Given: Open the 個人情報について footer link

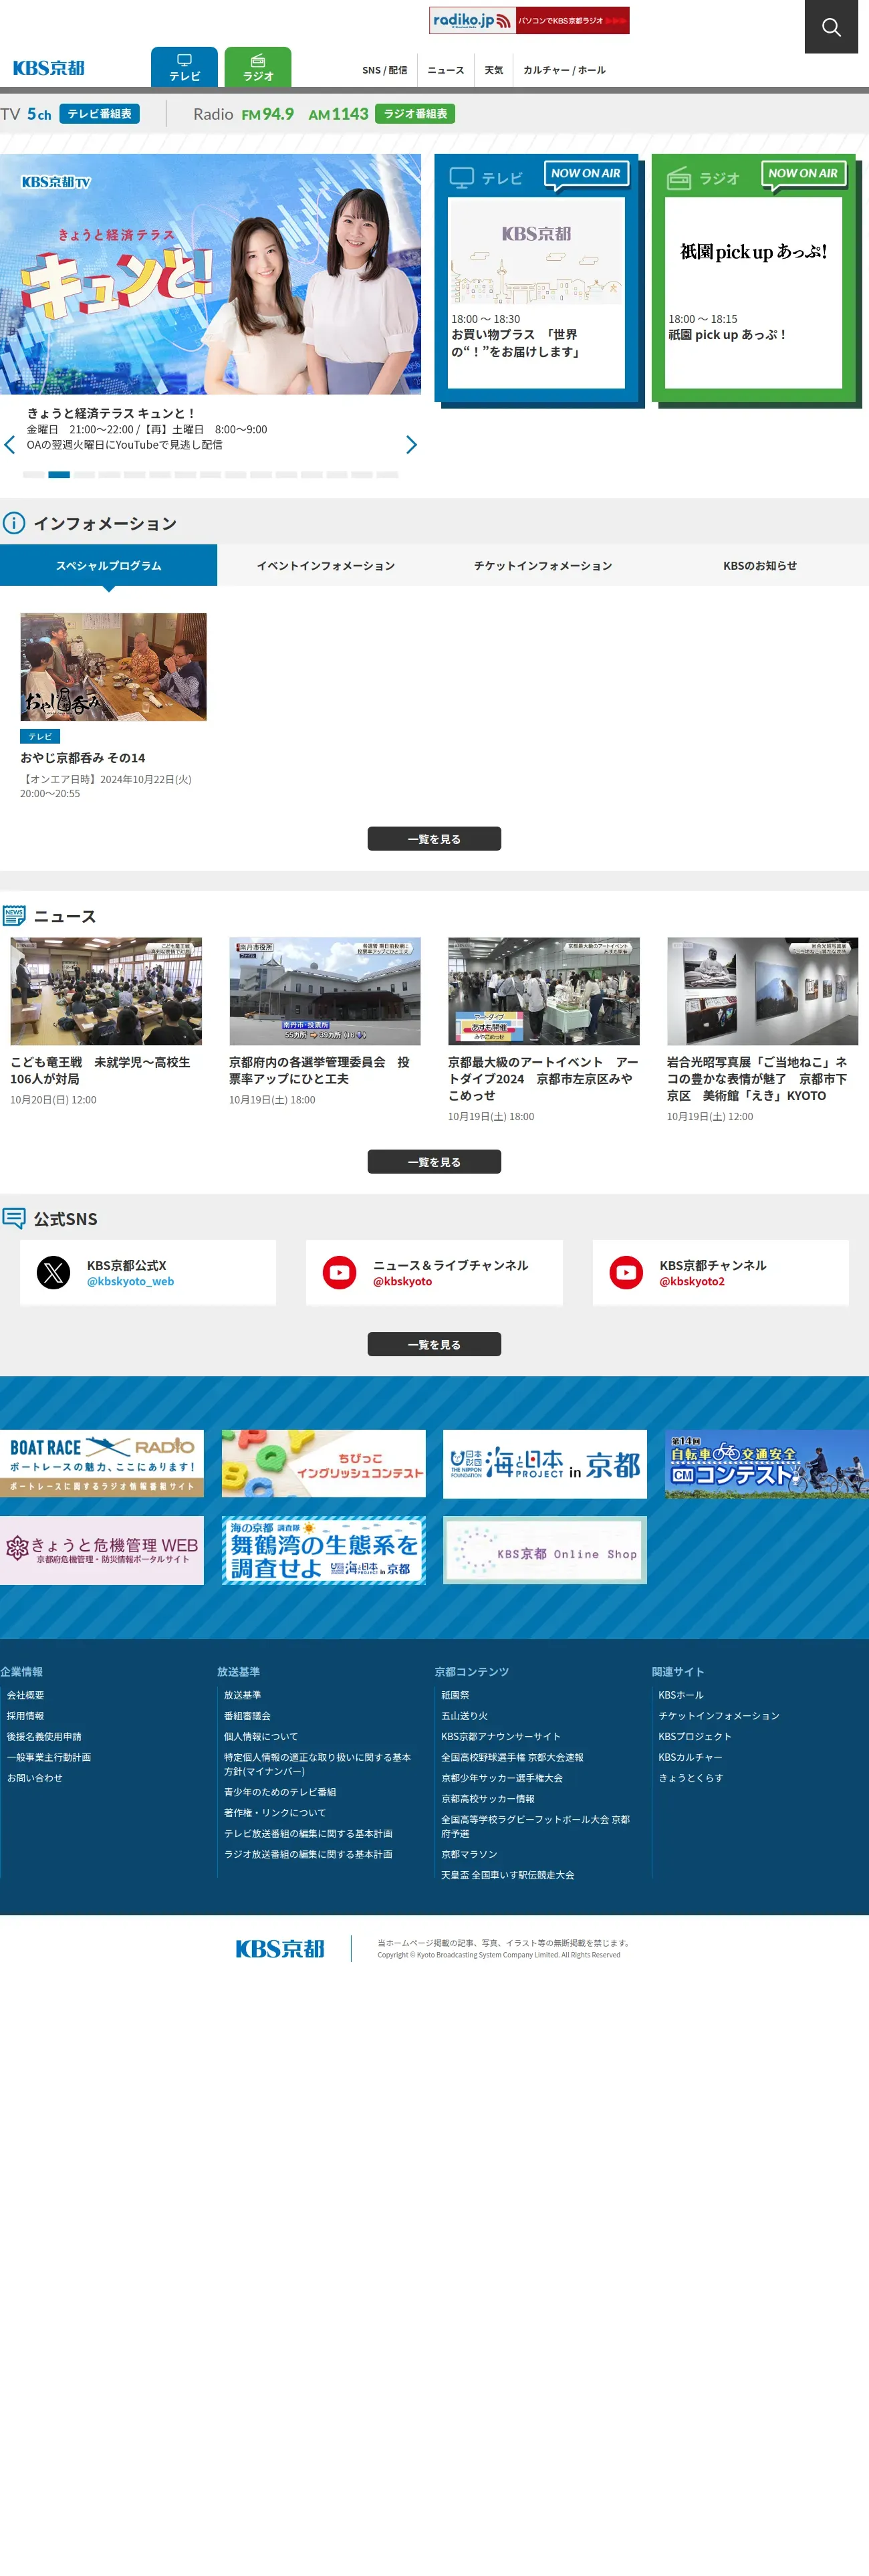Looking at the screenshot, I should (261, 1737).
